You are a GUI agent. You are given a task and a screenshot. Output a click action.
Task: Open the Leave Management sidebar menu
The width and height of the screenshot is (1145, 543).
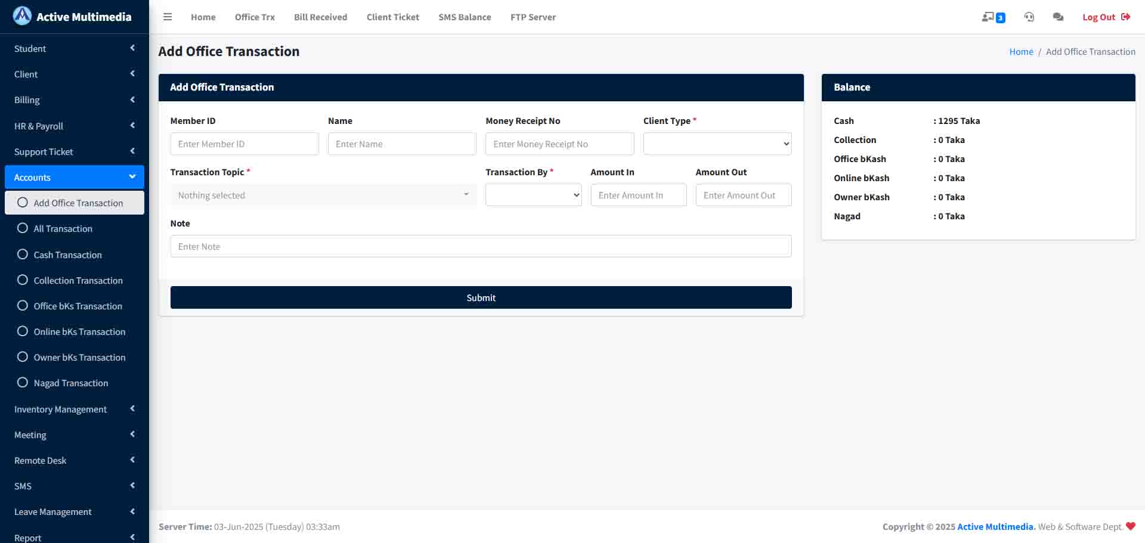click(x=75, y=511)
